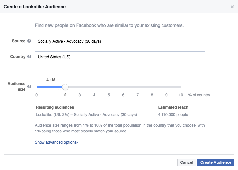Select the 5 tick on the audience scale

[109, 95]
